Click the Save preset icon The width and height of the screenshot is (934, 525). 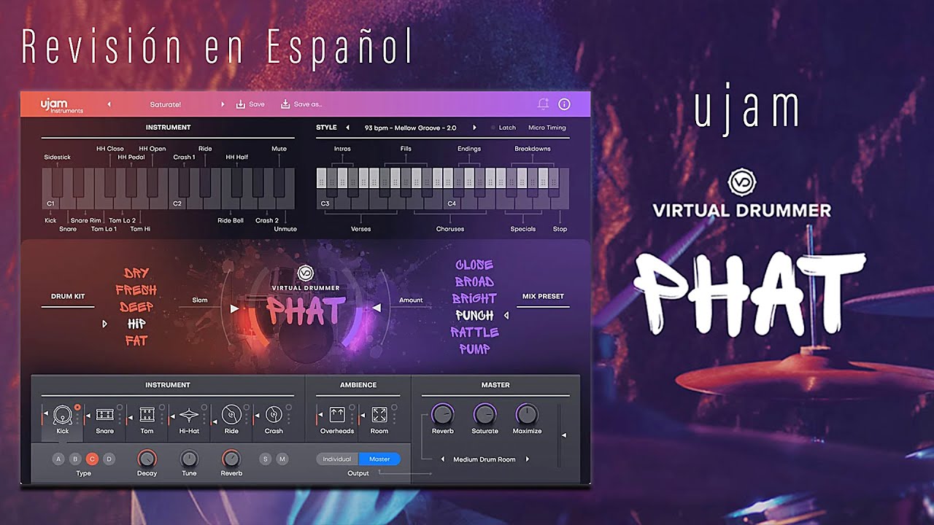point(240,104)
